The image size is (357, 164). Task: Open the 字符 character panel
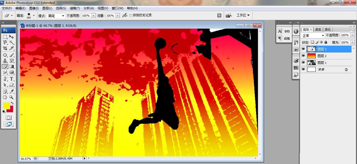click(284, 31)
